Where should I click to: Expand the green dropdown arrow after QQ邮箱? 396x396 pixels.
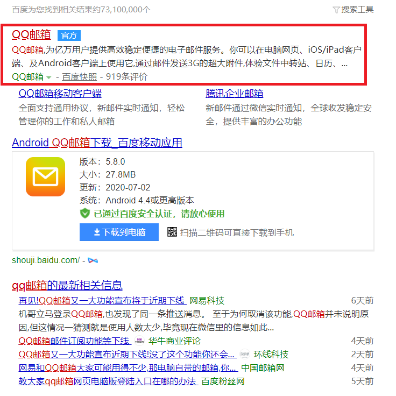(x=49, y=77)
